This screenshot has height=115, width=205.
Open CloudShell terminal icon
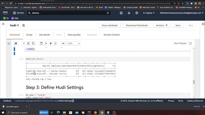pyautogui.click(x=121, y=13)
